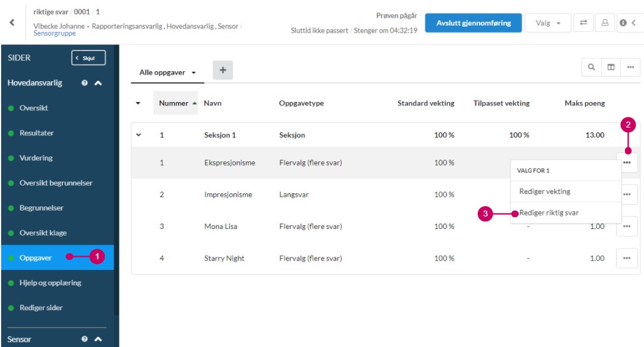644x347 pixels.
Task: Select Rediger vekting menu entry
Action: [566, 191]
